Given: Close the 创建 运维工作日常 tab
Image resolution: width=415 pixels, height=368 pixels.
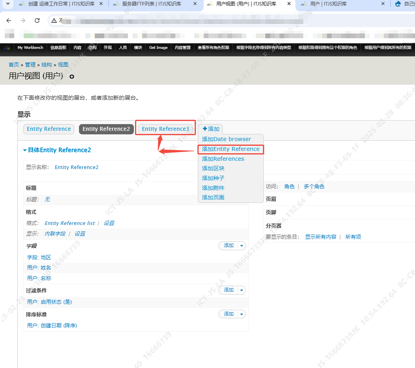Looking at the screenshot, I should click(101, 4).
